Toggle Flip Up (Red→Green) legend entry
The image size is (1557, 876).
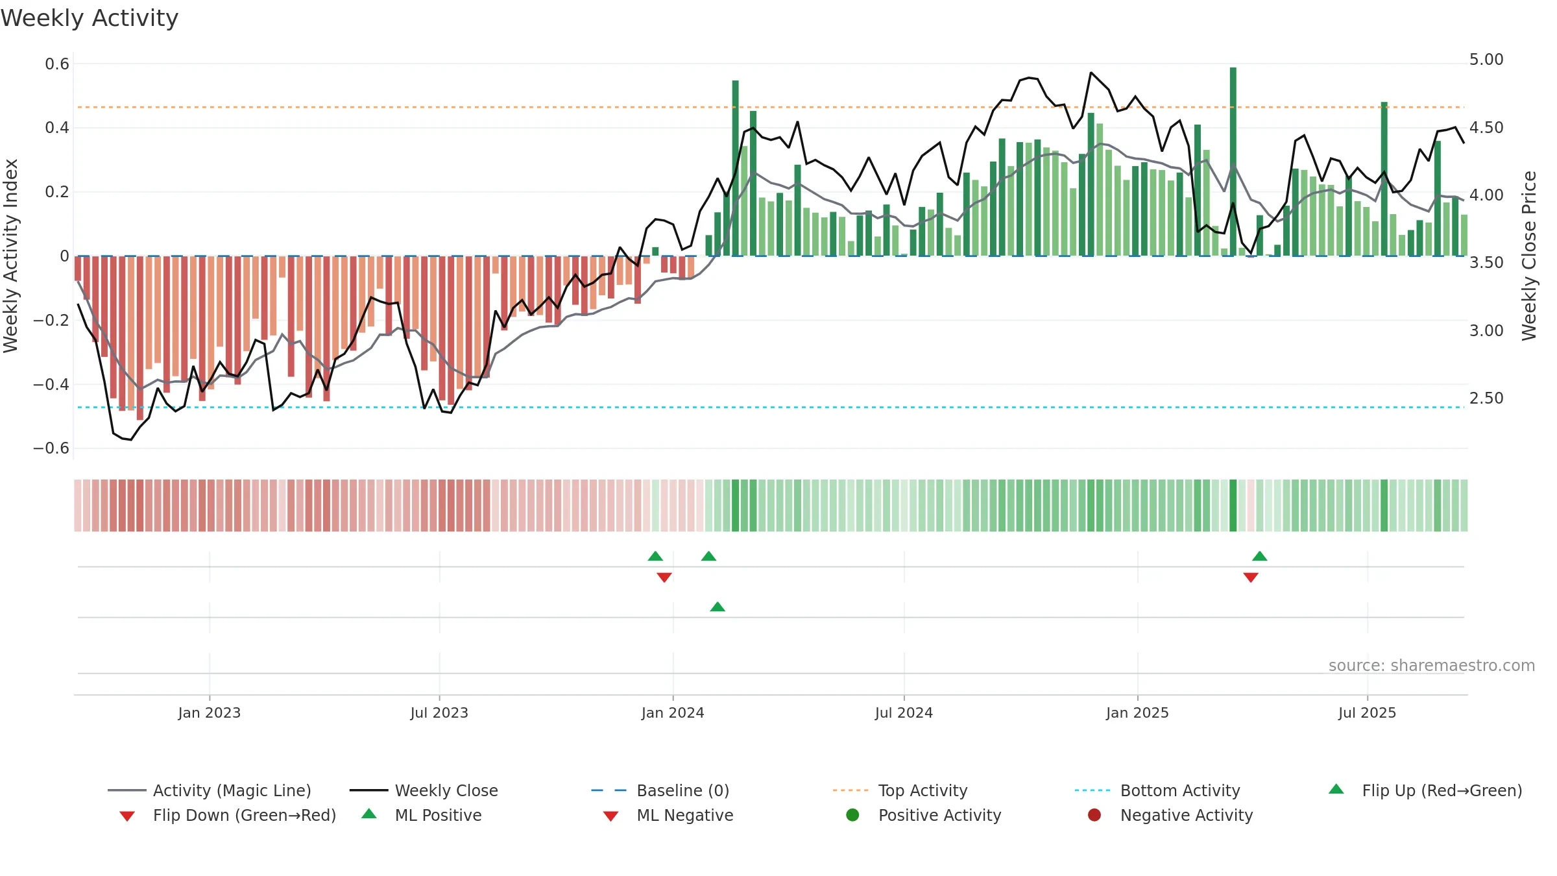click(1425, 790)
